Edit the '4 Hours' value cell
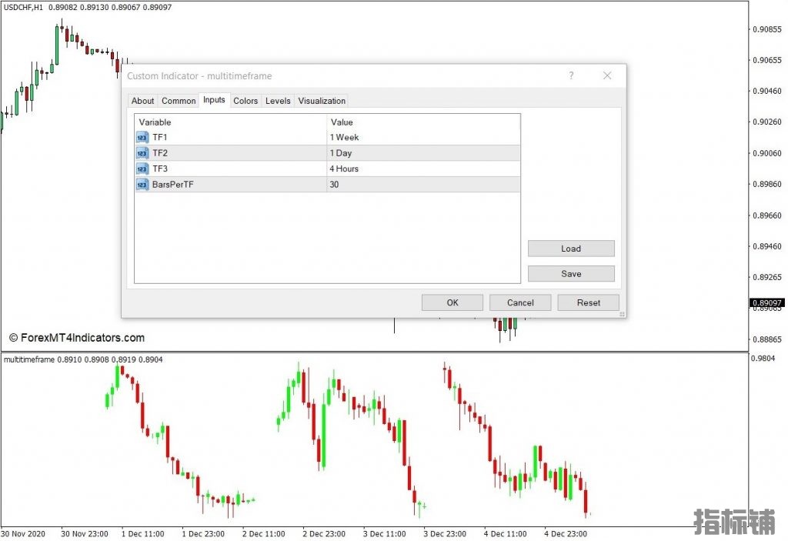 423,169
